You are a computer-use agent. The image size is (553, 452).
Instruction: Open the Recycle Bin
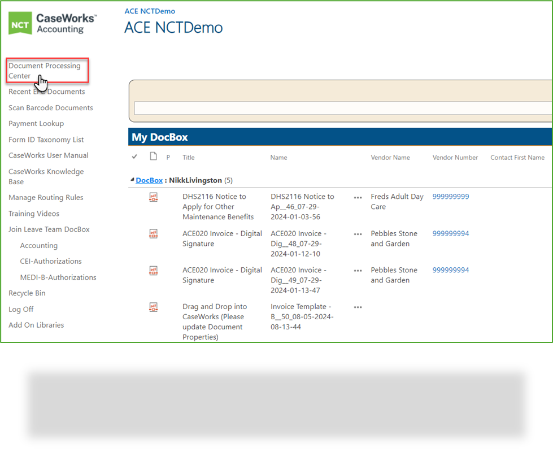pos(27,293)
